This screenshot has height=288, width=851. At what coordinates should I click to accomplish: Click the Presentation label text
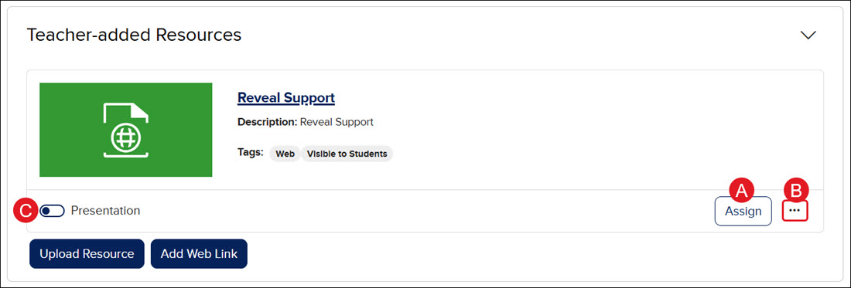pyautogui.click(x=105, y=211)
